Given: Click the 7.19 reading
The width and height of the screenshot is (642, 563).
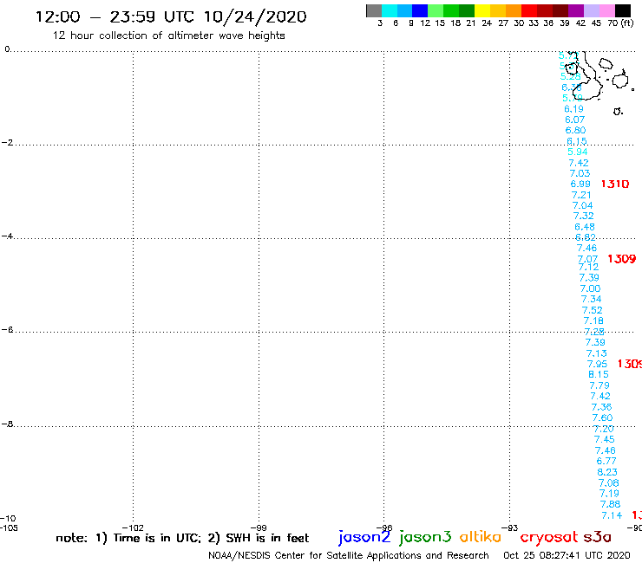Looking at the screenshot, I should [609, 494].
